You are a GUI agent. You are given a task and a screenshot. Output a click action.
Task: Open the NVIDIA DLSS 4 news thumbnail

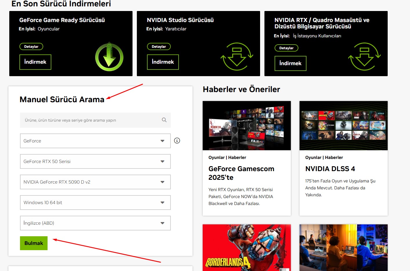pos(343,125)
